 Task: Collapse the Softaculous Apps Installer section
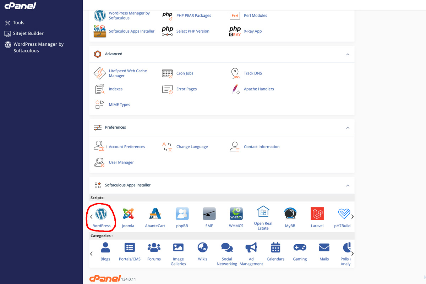click(x=348, y=185)
